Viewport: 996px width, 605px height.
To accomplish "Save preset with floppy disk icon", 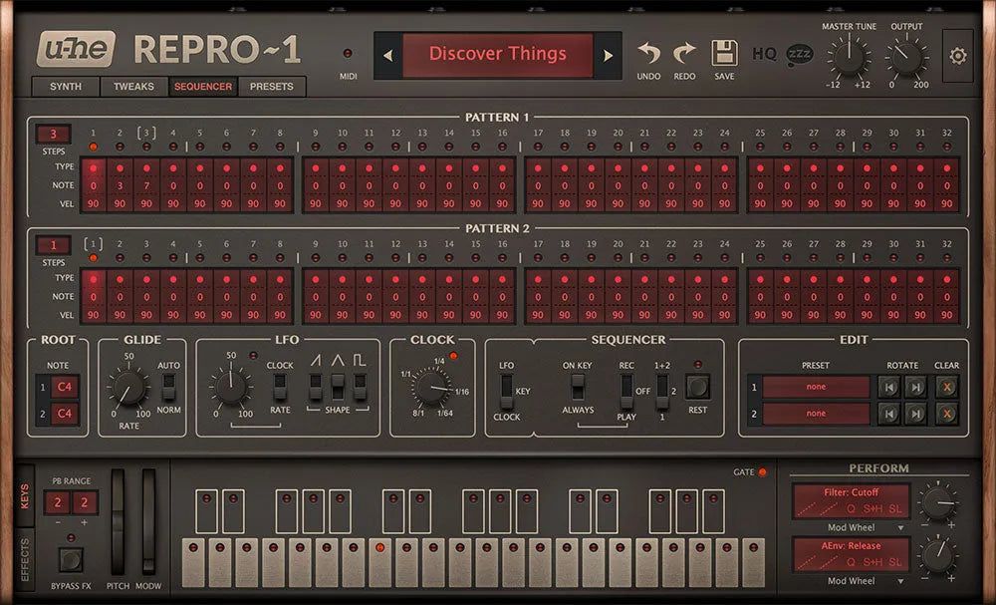I will pyautogui.click(x=724, y=54).
